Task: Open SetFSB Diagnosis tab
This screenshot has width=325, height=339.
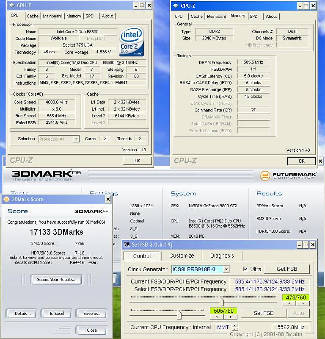Action: (x=222, y=256)
